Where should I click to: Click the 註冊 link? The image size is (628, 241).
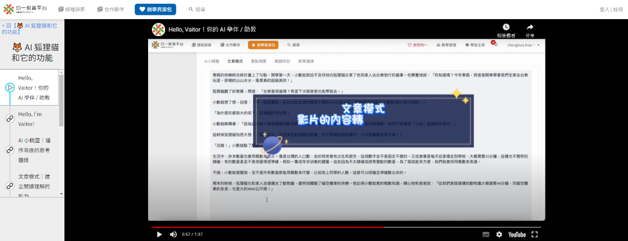(618, 9)
